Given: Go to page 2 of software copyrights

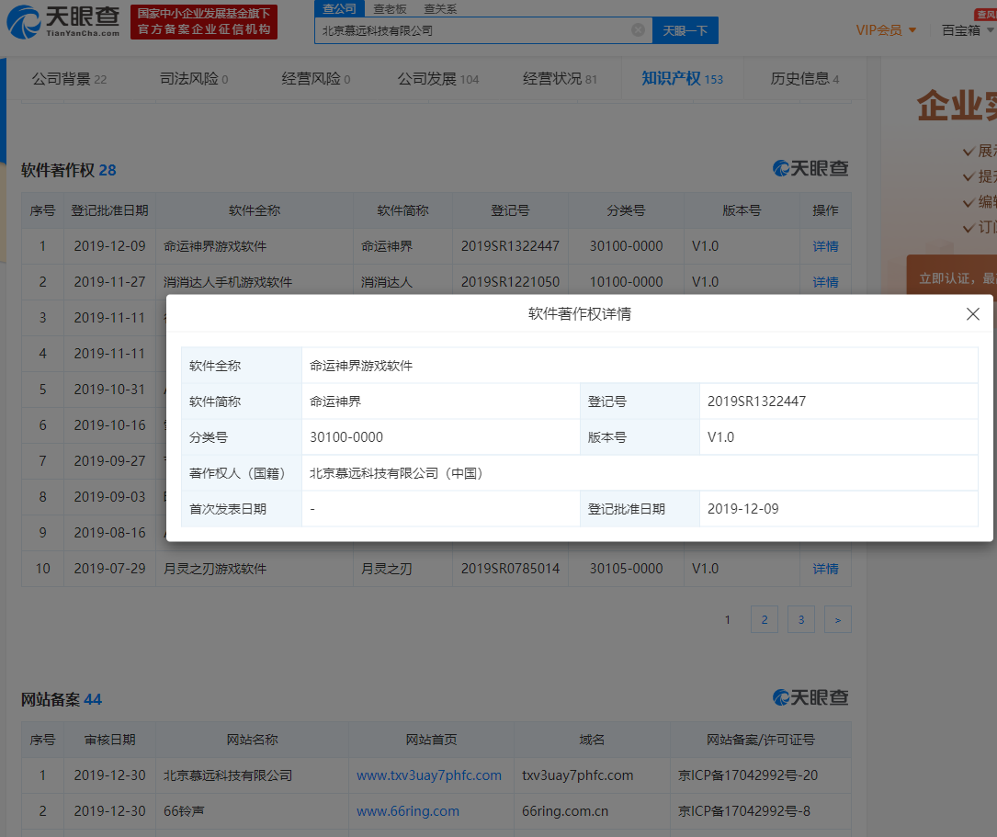Looking at the screenshot, I should pyautogui.click(x=765, y=619).
